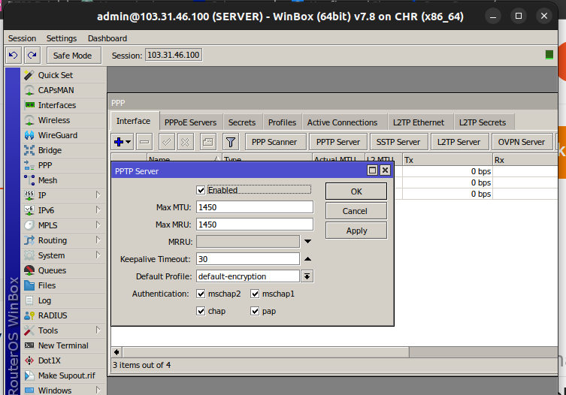The height and width of the screenshot is (395, 566).
Task: Expand the MPLS submenu
Action: [98, 225]
